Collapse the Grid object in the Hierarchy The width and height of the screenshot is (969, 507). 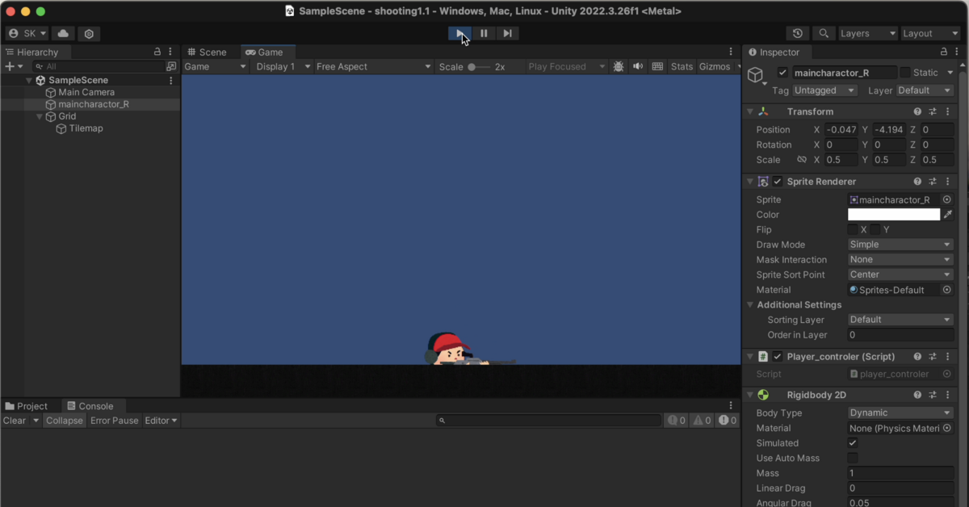tap(39, 115)
